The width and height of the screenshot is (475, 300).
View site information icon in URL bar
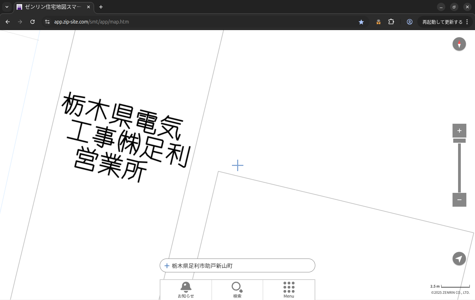pyautogui.click(x=47, y=22)
